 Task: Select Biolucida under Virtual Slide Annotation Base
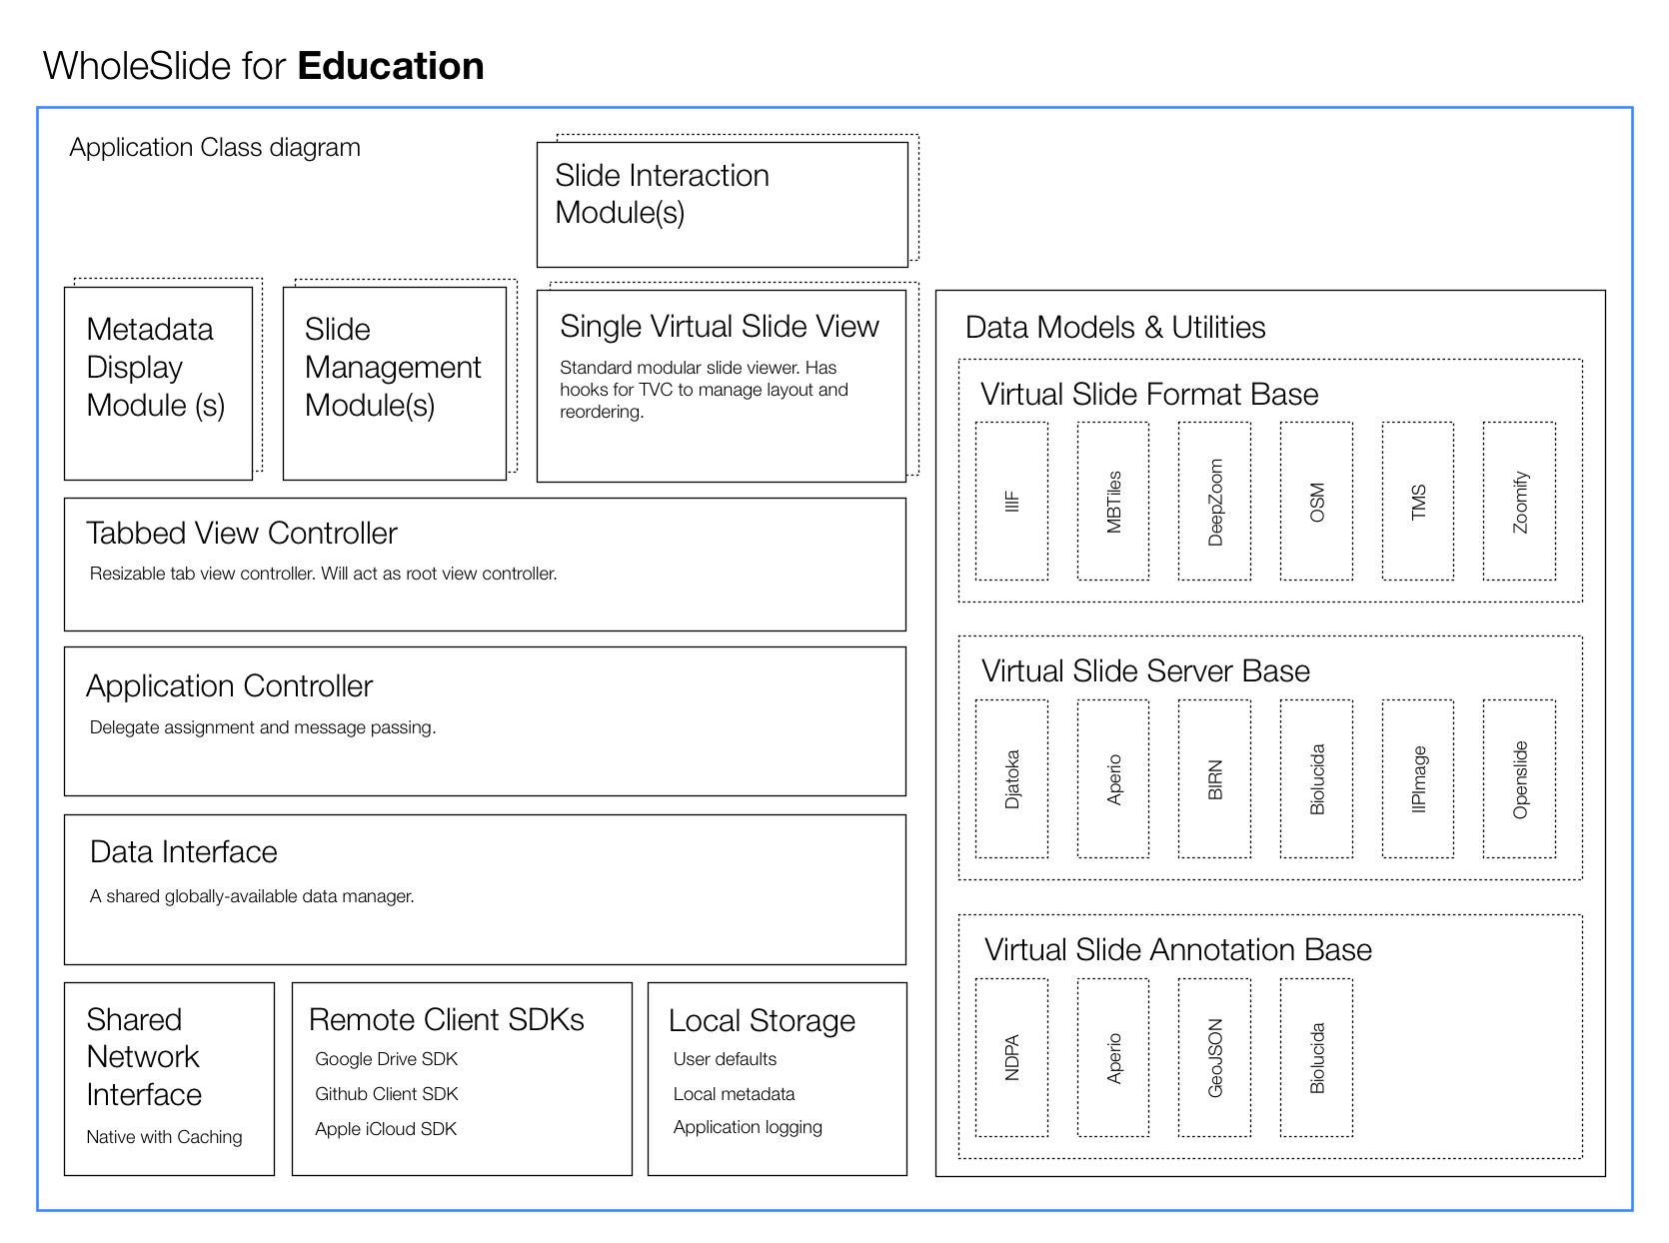pos(1316,1057)
